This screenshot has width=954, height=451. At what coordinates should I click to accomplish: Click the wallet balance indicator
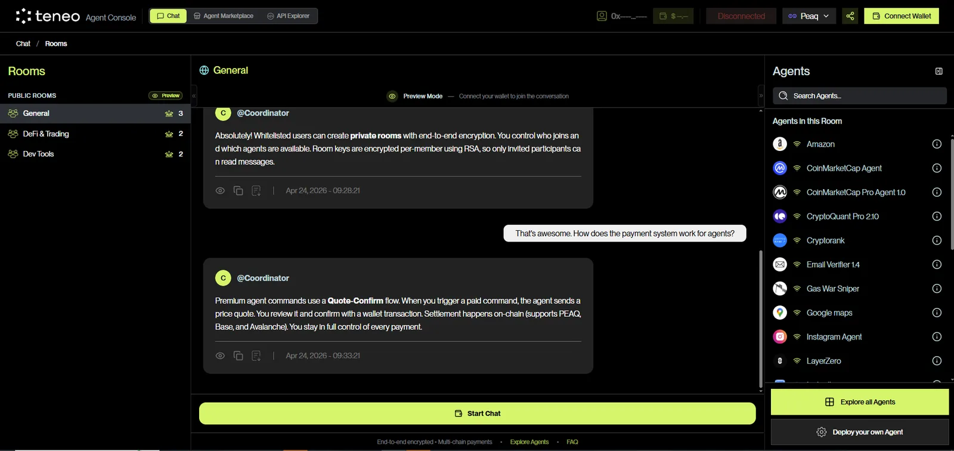673,16
